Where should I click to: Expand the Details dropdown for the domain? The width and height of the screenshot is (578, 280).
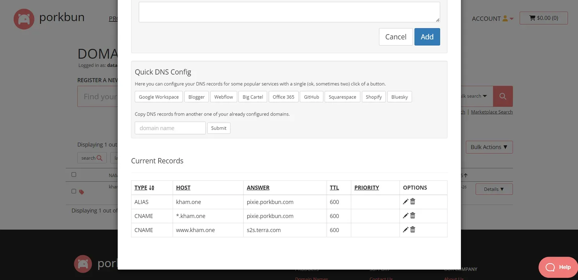point(494,189)
